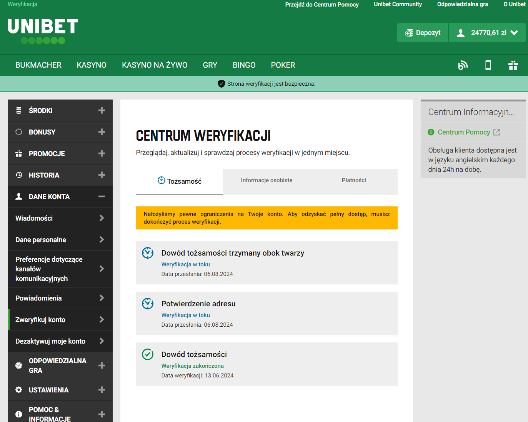Viewport: 528px width, 422px height.
Task: Click the Depozyt button
Action: [x=423, y=33]
